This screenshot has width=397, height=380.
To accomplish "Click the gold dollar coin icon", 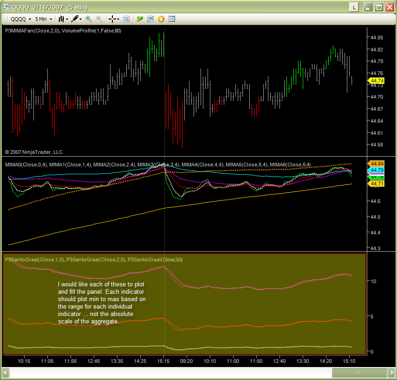I will [x=161, y=19].
